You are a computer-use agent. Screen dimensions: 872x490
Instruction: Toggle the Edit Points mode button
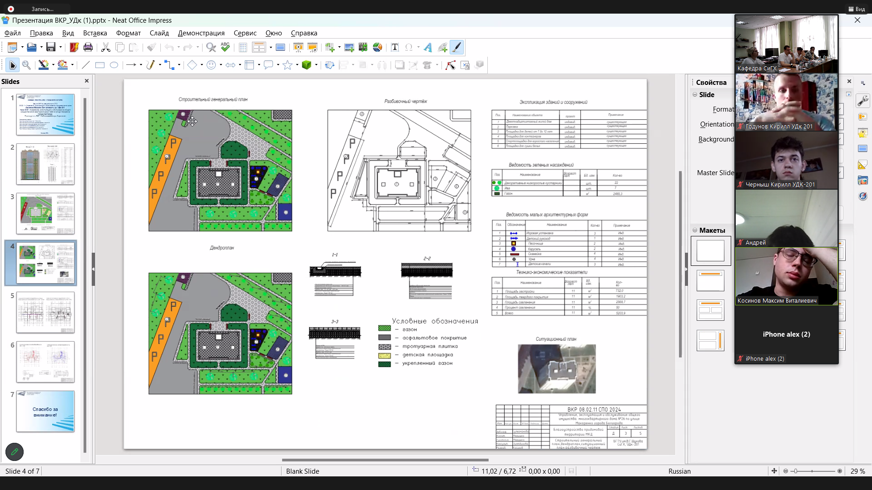pos(450,65)
